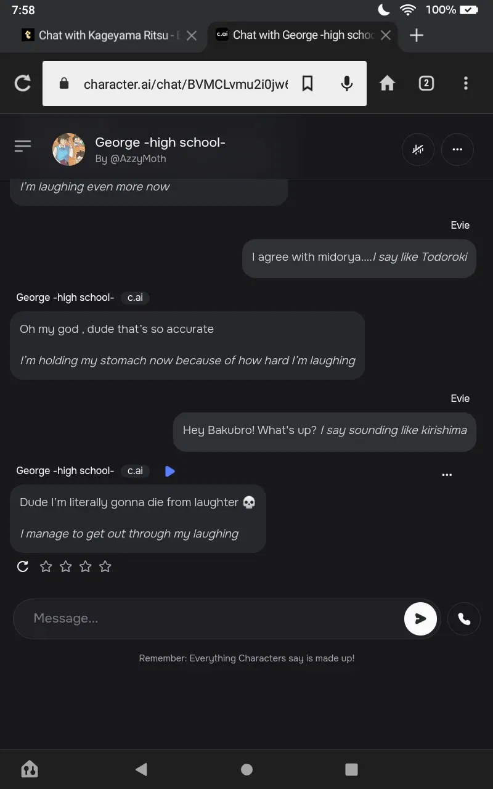
Task: Rate the reply with four stars
Action: [105, 566]
